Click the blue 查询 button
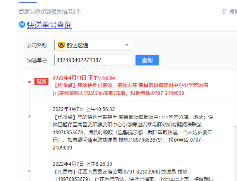Viewport: 237px width, 181px height. point(147,60)
